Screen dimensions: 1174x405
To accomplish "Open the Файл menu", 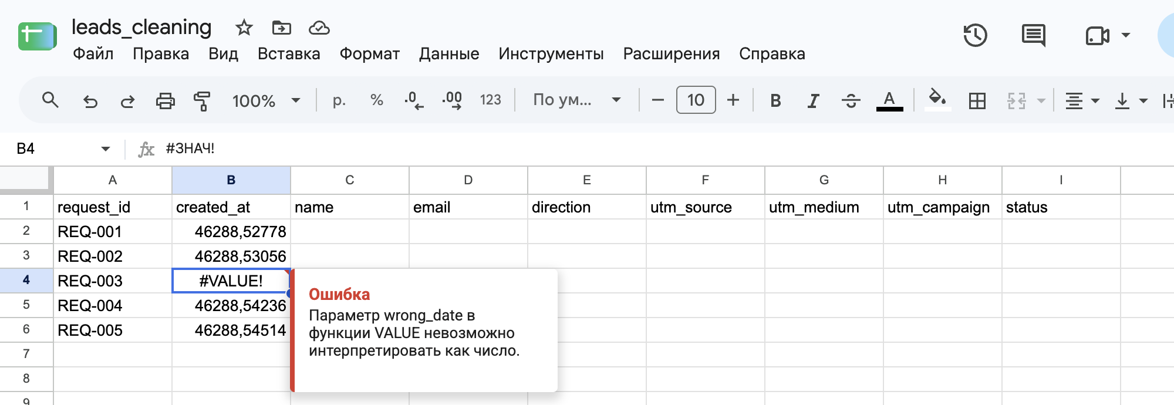I will pyautogui.click(x=93, y=54).
